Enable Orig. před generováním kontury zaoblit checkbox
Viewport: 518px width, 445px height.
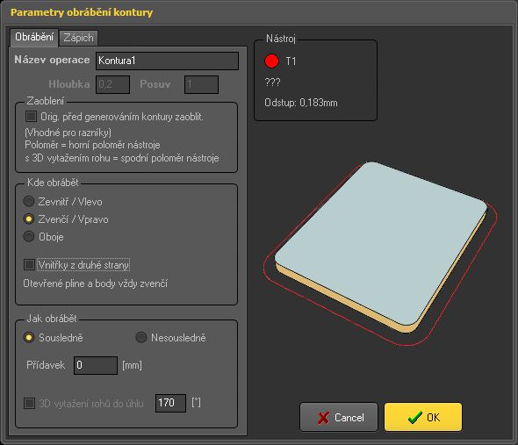click(31, 116)
